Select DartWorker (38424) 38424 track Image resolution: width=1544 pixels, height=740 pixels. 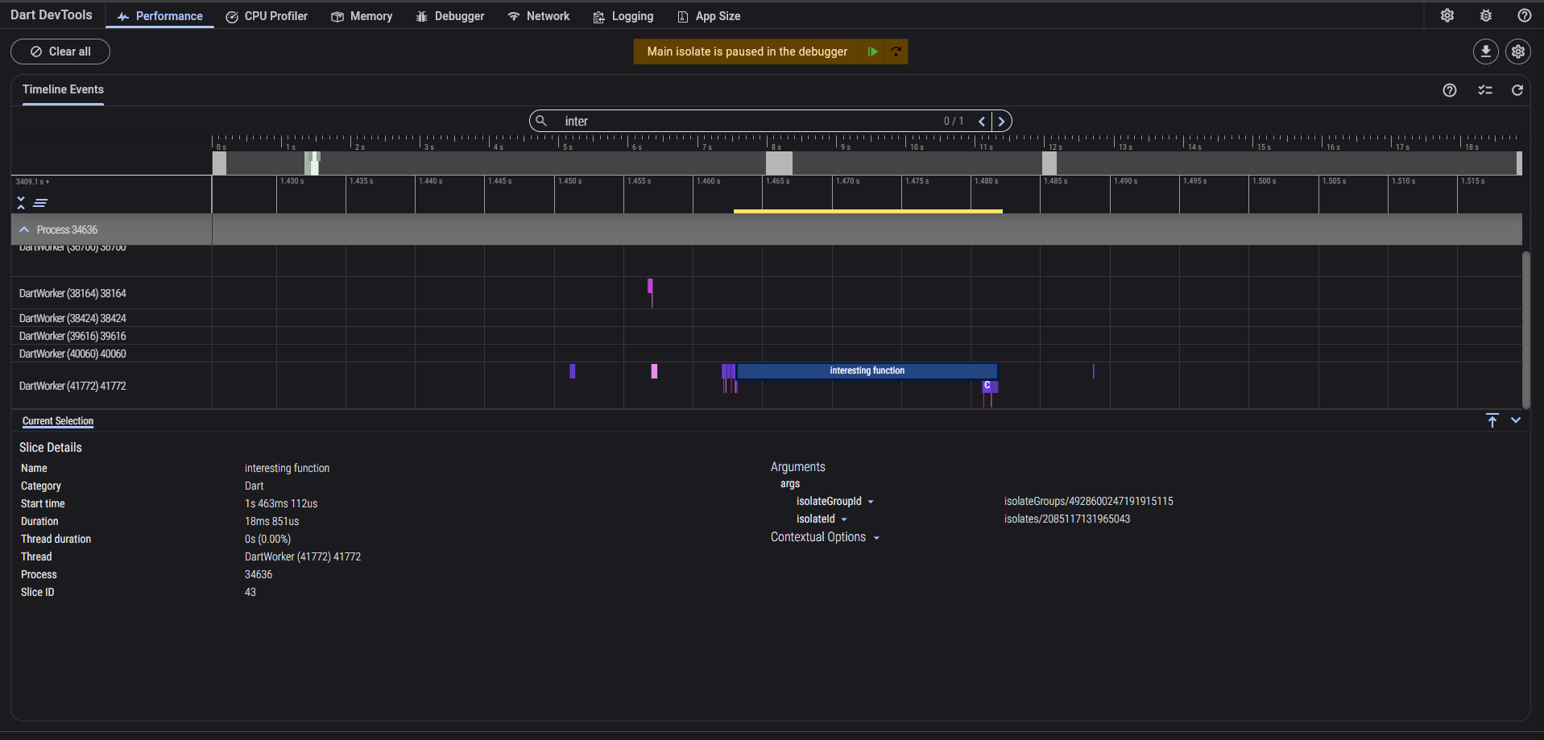(x=72, y=318)
